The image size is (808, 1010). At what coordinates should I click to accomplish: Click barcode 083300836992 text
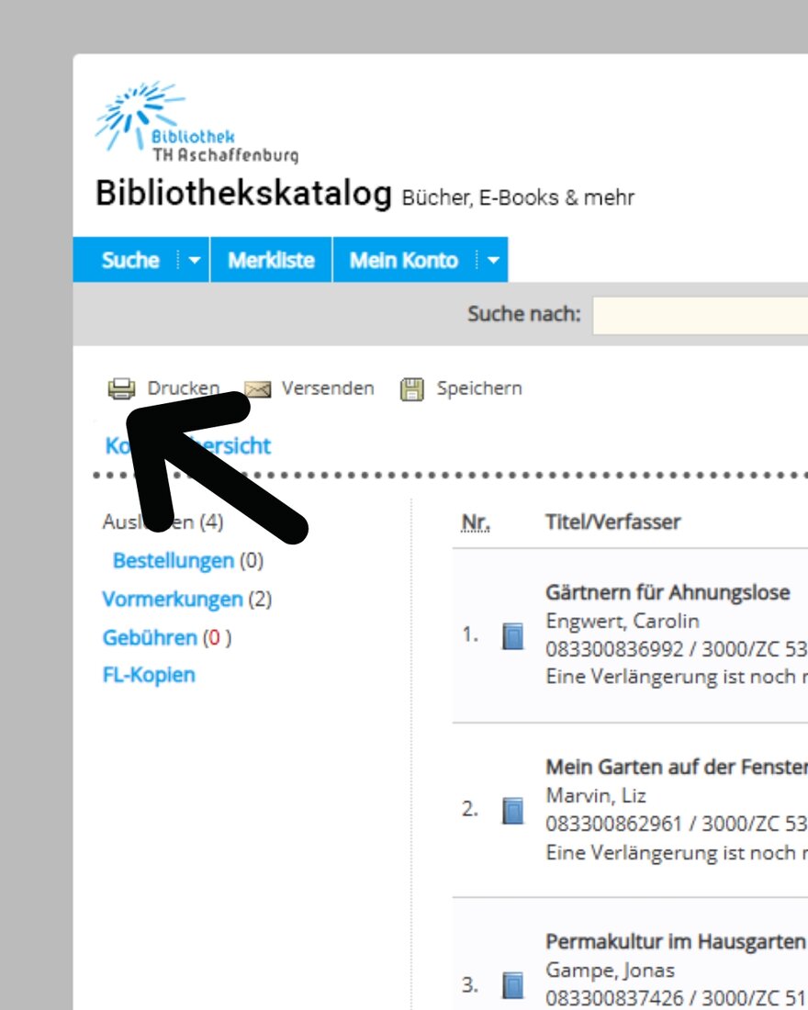click(614, 648)
